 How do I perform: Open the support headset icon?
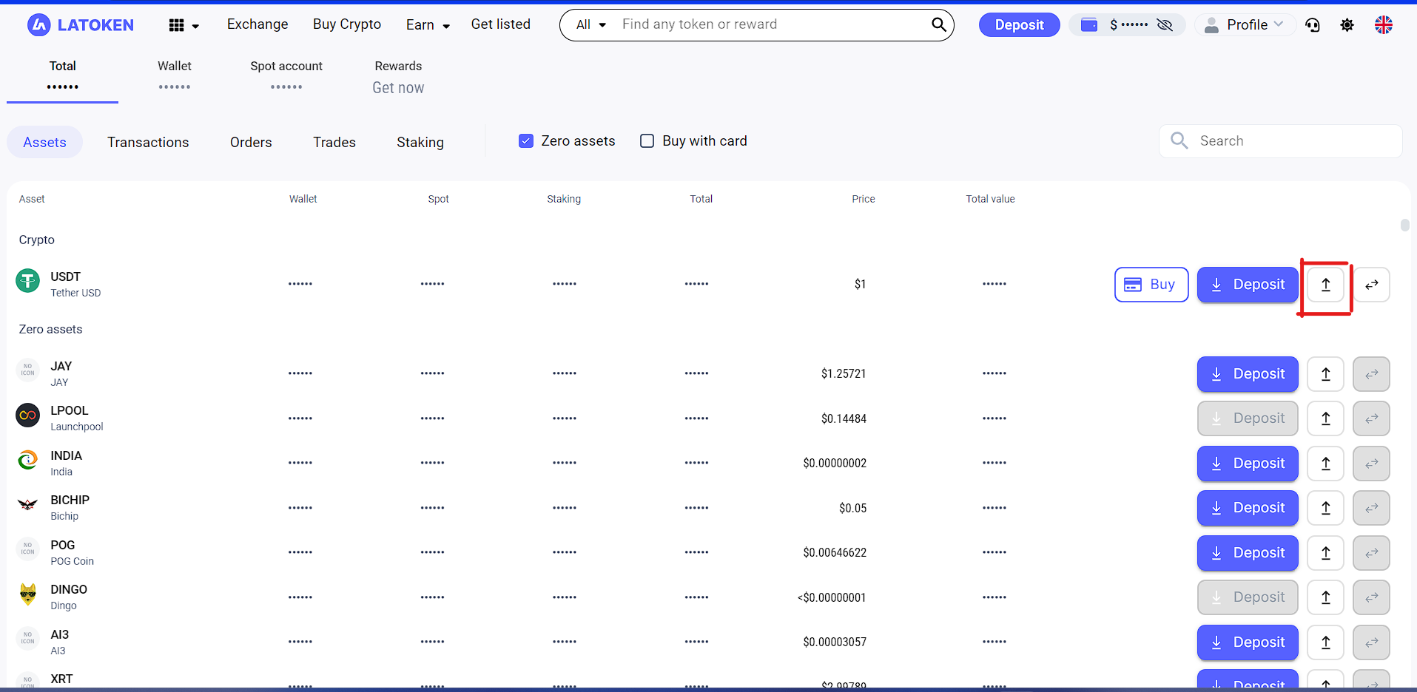(1313, 25)
